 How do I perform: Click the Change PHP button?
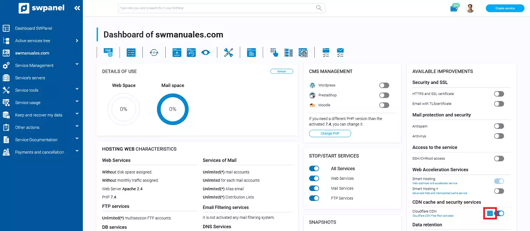pos(330,134)
